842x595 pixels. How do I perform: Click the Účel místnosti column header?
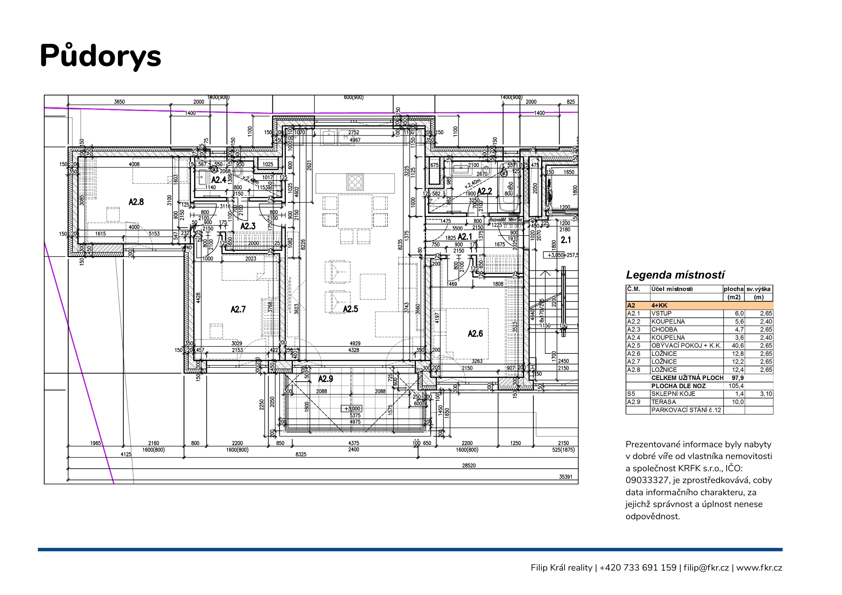[672, 289]
